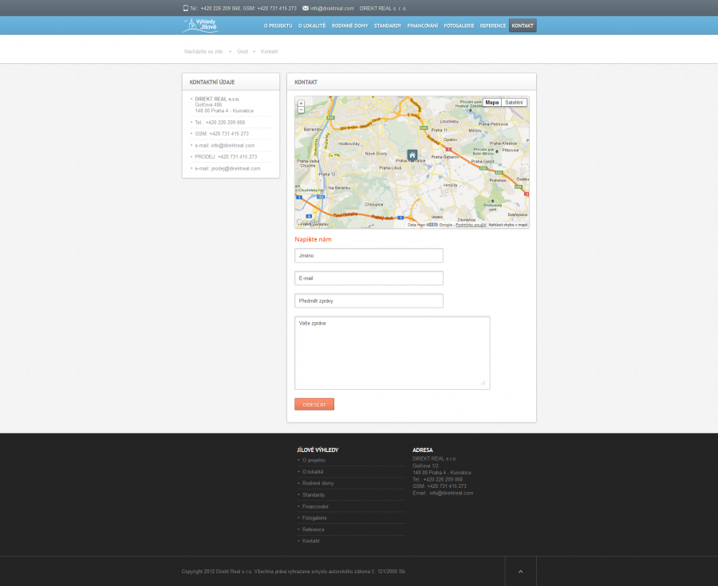Open the O projektu menu item
The width and height of the screenshot is (718, 586).
click(x=278, y=26)
